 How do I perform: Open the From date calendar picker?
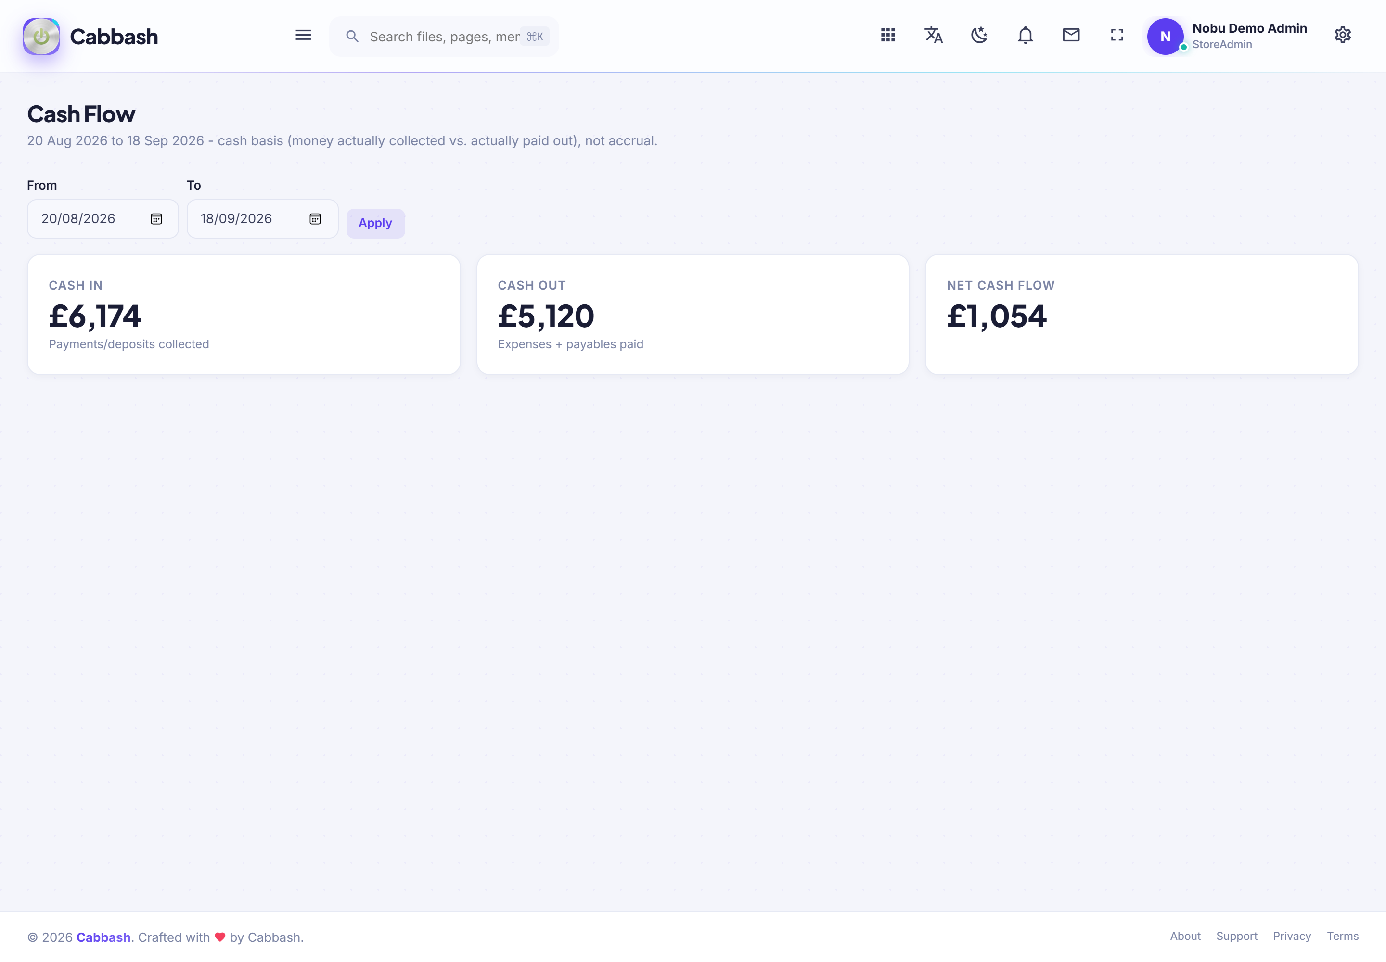point(156,219)
